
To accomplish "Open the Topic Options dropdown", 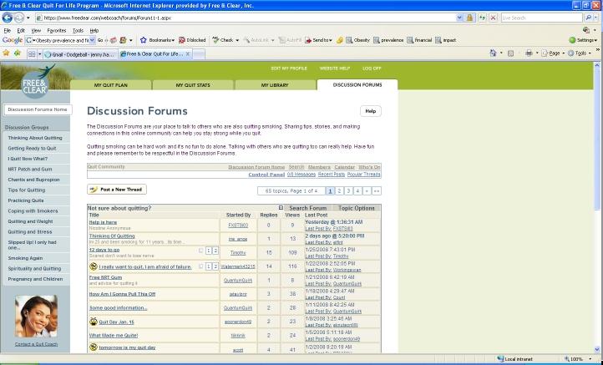I will tap(357, 208).
